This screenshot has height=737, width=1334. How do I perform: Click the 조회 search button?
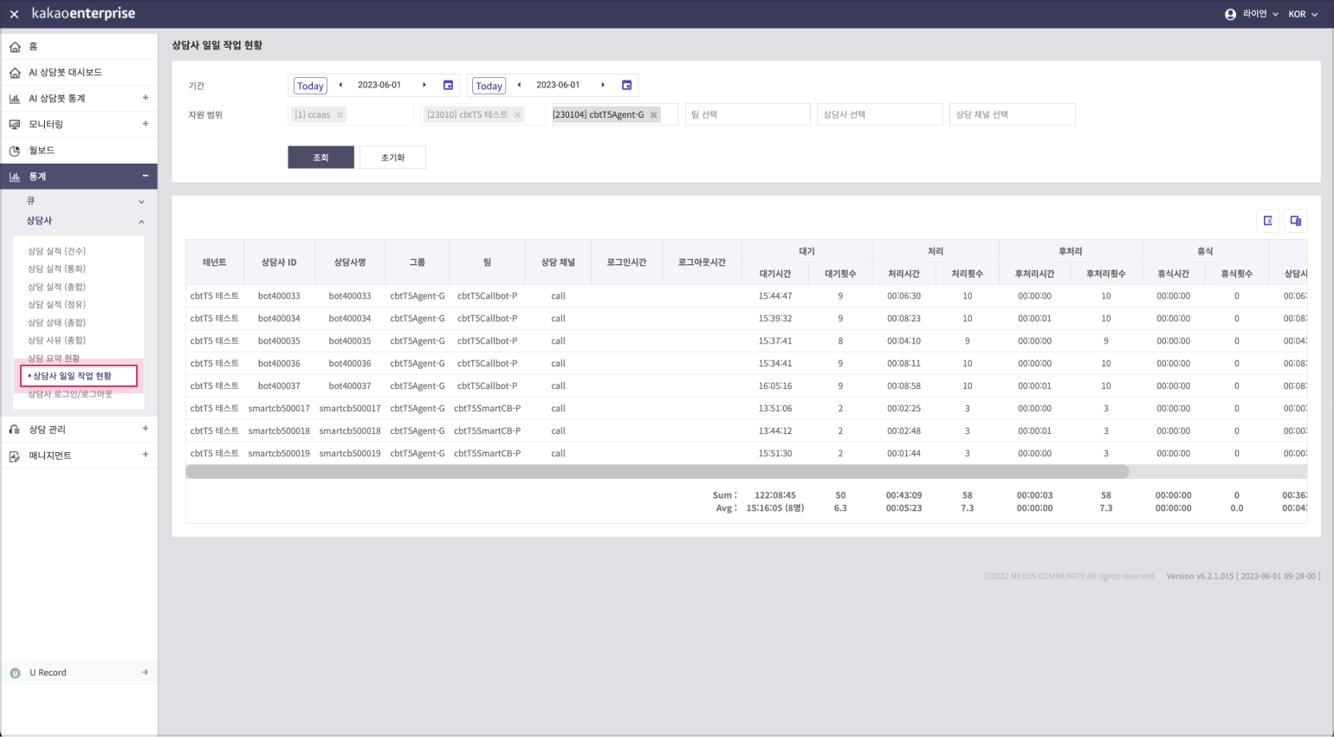click(321, 157)
